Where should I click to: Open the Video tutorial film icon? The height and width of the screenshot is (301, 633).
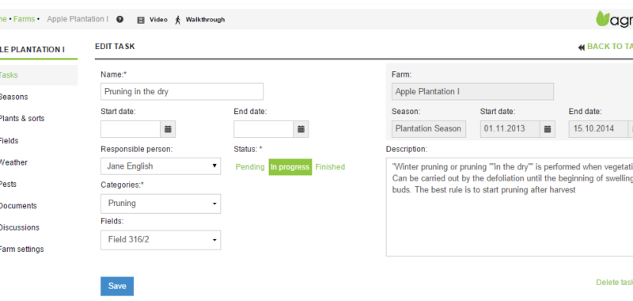pyautogui.click(x=141, y=20)
